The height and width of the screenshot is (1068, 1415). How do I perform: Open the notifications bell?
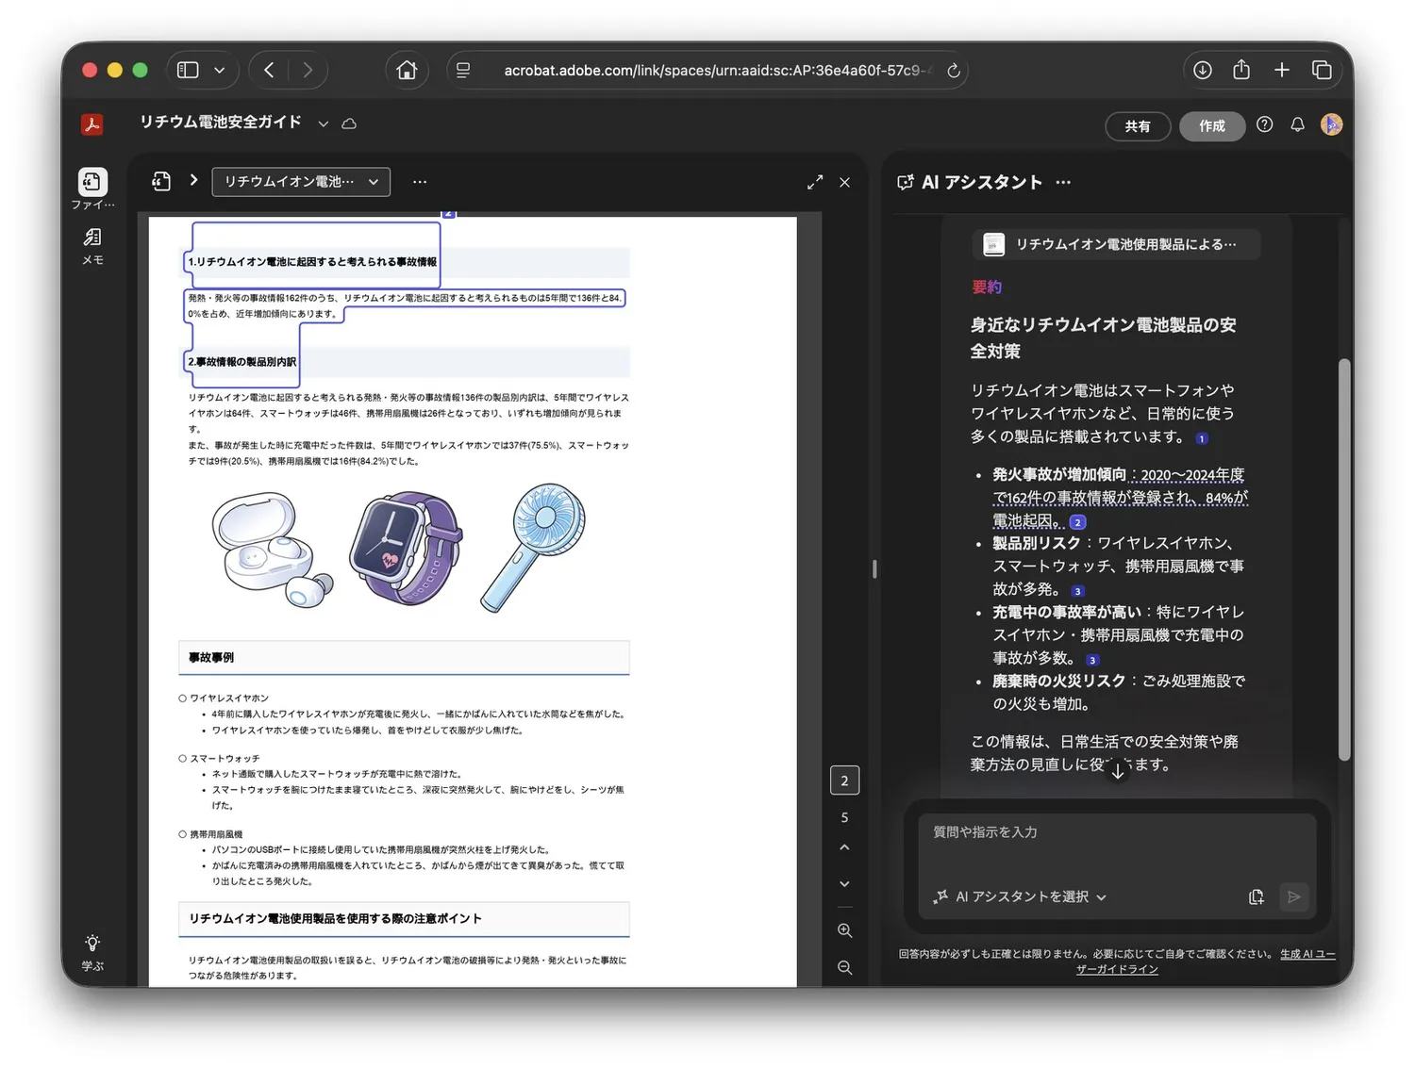[1297, 124]
